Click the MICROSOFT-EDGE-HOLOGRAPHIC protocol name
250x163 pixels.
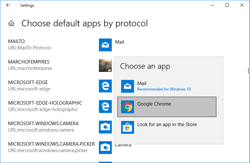pyautogui.click(x=45, y=103)
